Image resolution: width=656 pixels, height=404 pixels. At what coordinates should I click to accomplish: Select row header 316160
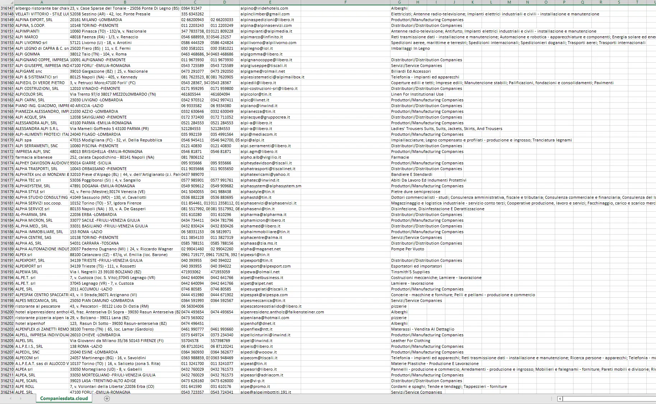(7, 83)
